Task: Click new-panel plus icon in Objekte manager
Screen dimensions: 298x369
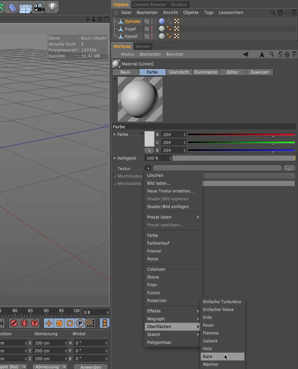Action: (294, 12)
